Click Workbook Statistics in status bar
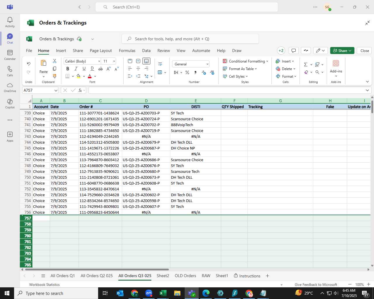374x299 pixels. [44, 284]
